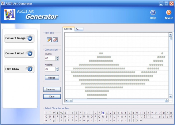Select the '@' pen character
The width and height of the screenshot is (175, 125).
[163, 113]
